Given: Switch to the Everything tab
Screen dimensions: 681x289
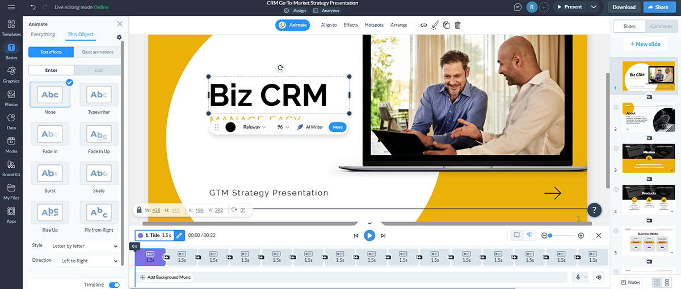Looking at the screenshot, I should (x=43, y=35).
